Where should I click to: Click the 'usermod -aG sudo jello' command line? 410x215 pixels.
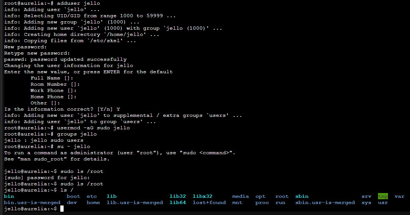67,128
